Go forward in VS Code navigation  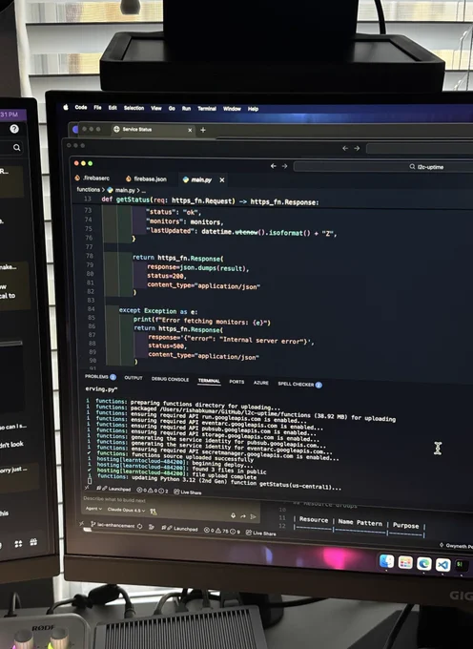click(284, 166)
